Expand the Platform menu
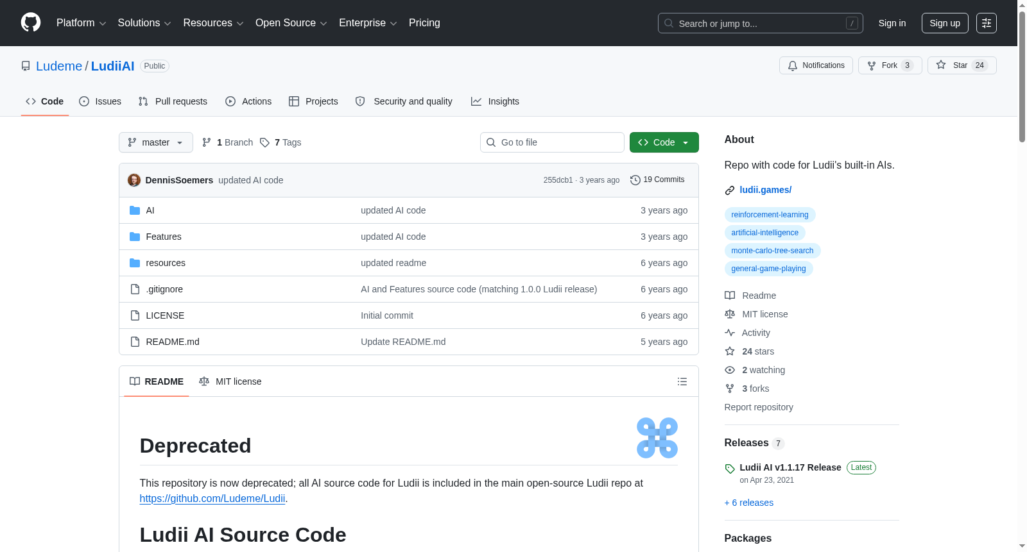 (81, 23)
